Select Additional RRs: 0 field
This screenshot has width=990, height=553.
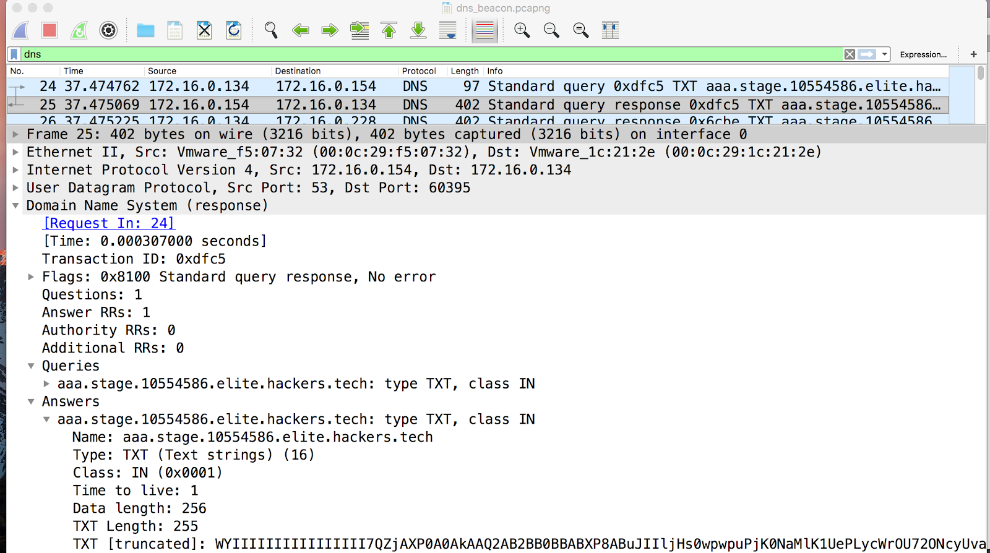pyautogui.click(x=113, y=348)
